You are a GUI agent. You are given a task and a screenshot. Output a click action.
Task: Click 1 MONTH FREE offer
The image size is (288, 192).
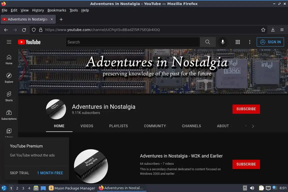50,173
